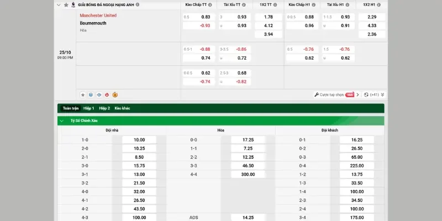Click info icon beside 1X2 TT header
442x221 pixels.
pos(275,5)
